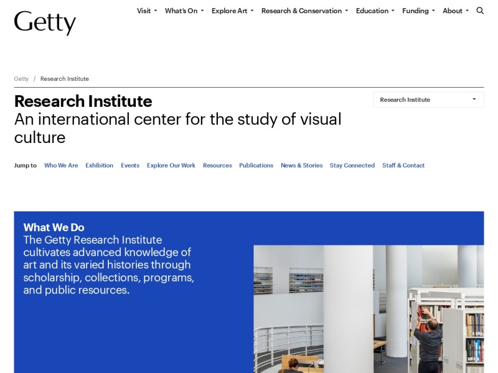The width and height of the screenshot is (498, 373).
Task: Click the 'An international center' subtitle text
Action: (178, 128)
